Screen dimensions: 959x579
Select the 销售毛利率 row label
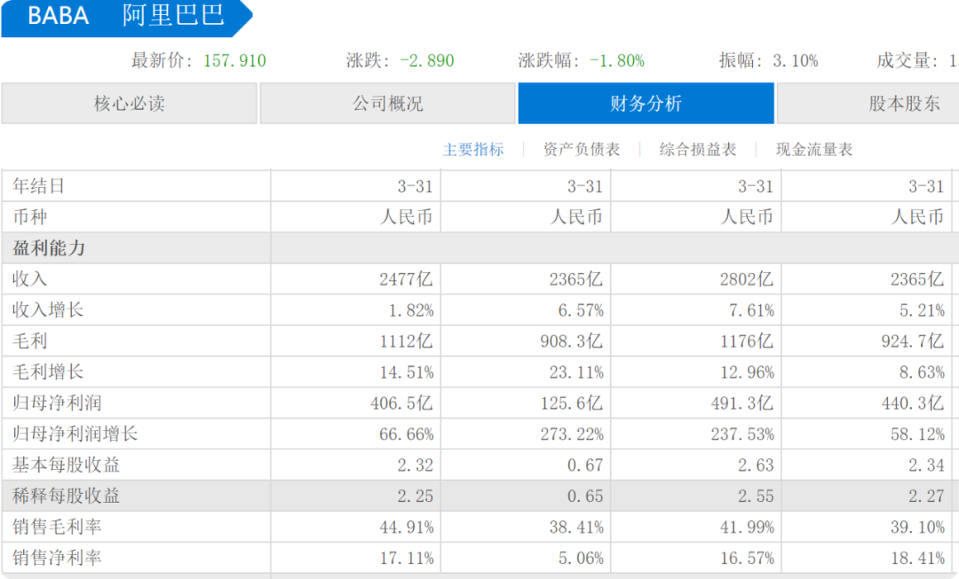click(x=57, y=527)
